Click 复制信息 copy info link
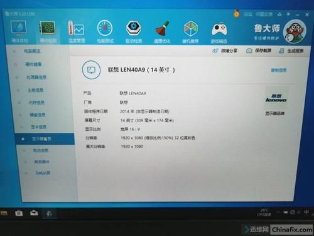Screen dimensions: 314x236 [279, 70]
